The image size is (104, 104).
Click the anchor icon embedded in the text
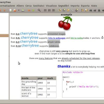pyautogui.click(x=102, y=37)
